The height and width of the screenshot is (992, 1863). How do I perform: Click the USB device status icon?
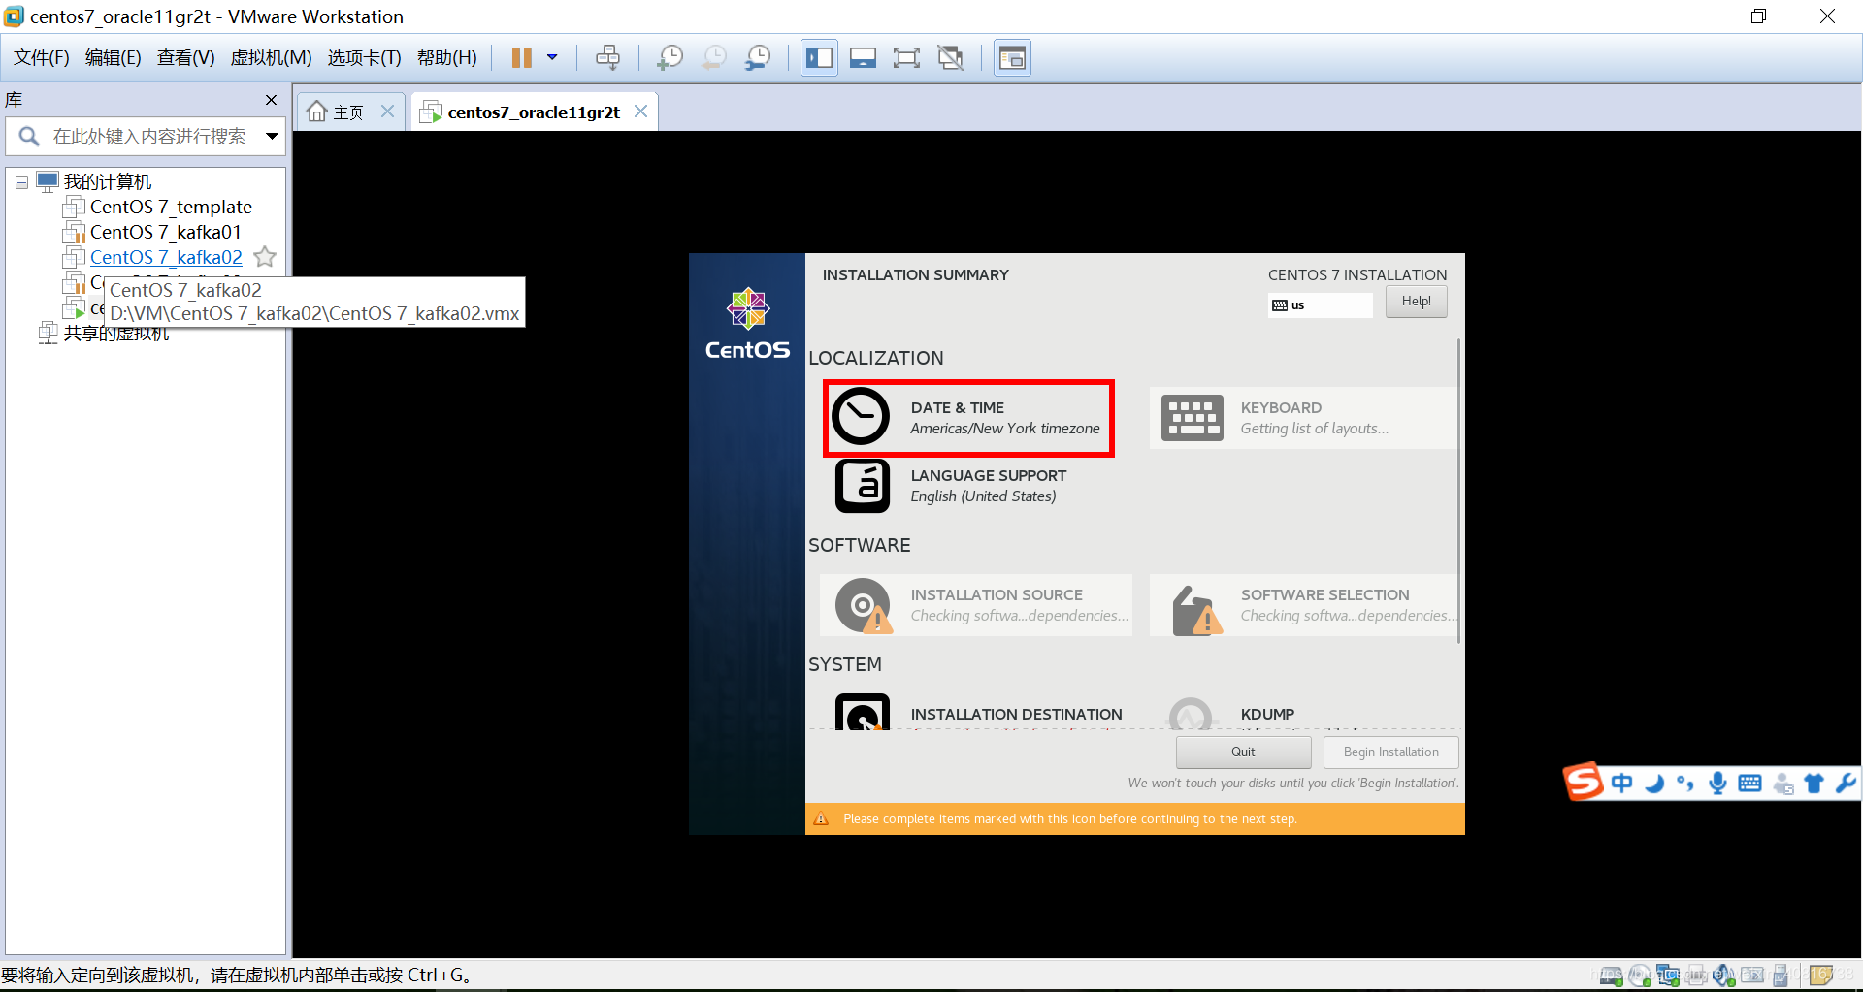click(x=1781, y=976)
